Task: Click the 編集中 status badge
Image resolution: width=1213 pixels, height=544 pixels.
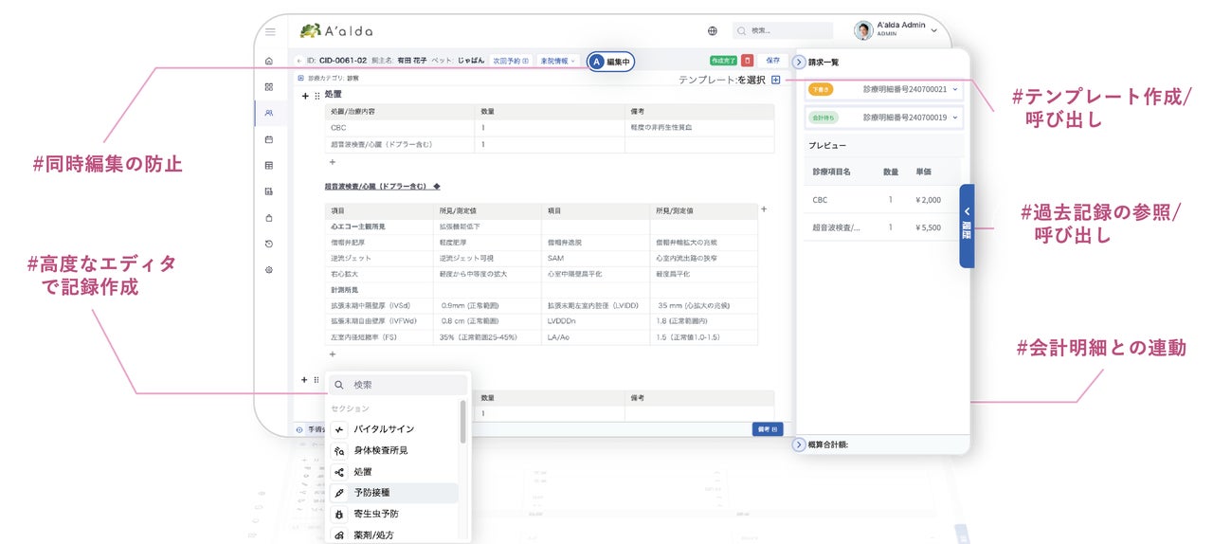Action: point(610,62)
